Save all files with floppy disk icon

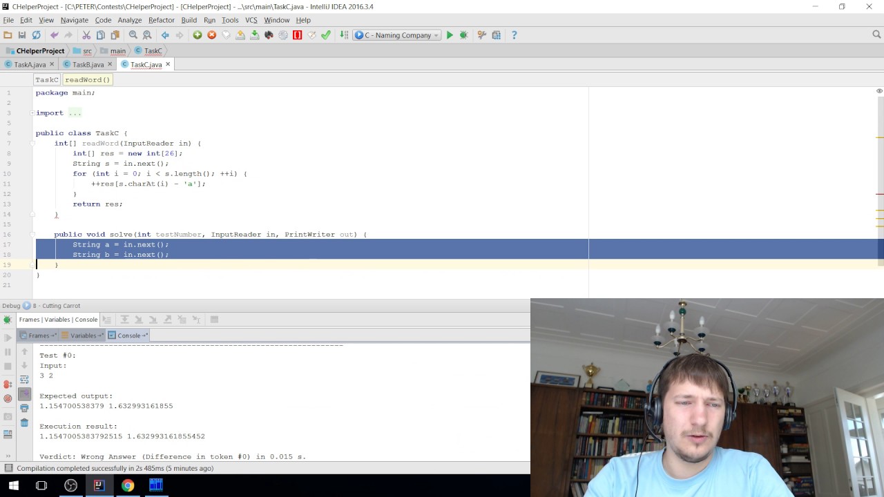(22, 35)
